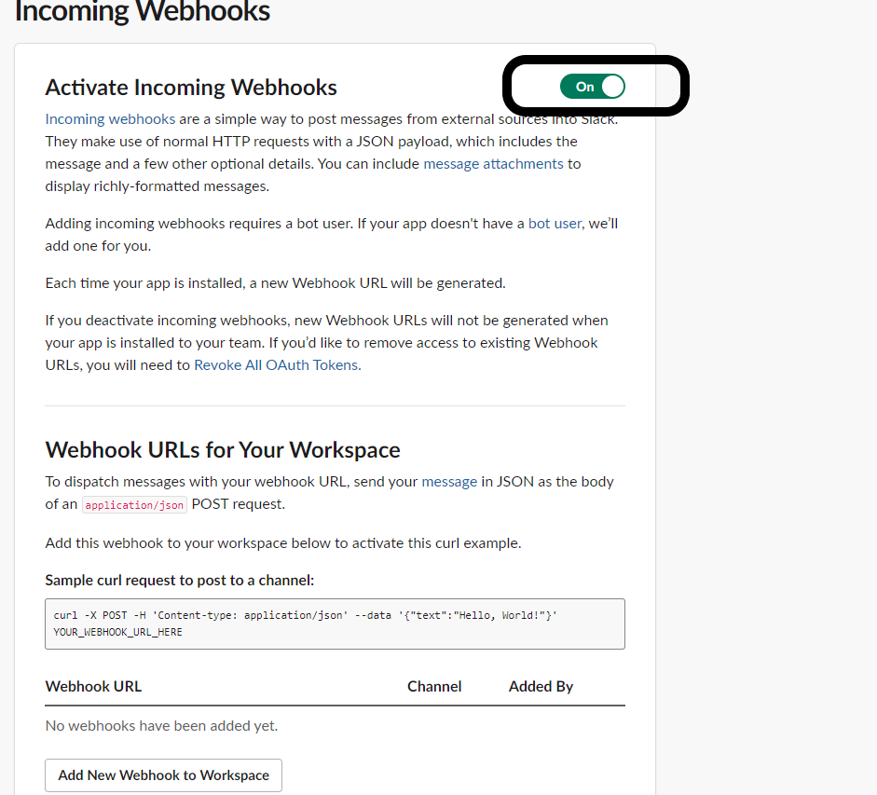Image resolution: width=877 pixels, height=795 pixels.
Task: Click inside the sample curl request box
Action: 335,624
